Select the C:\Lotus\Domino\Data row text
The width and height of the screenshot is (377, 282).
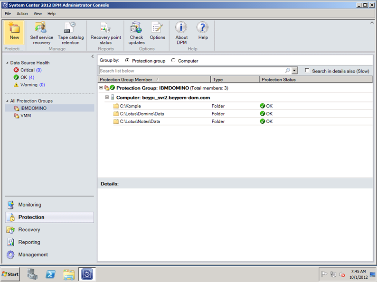point(142,114)
